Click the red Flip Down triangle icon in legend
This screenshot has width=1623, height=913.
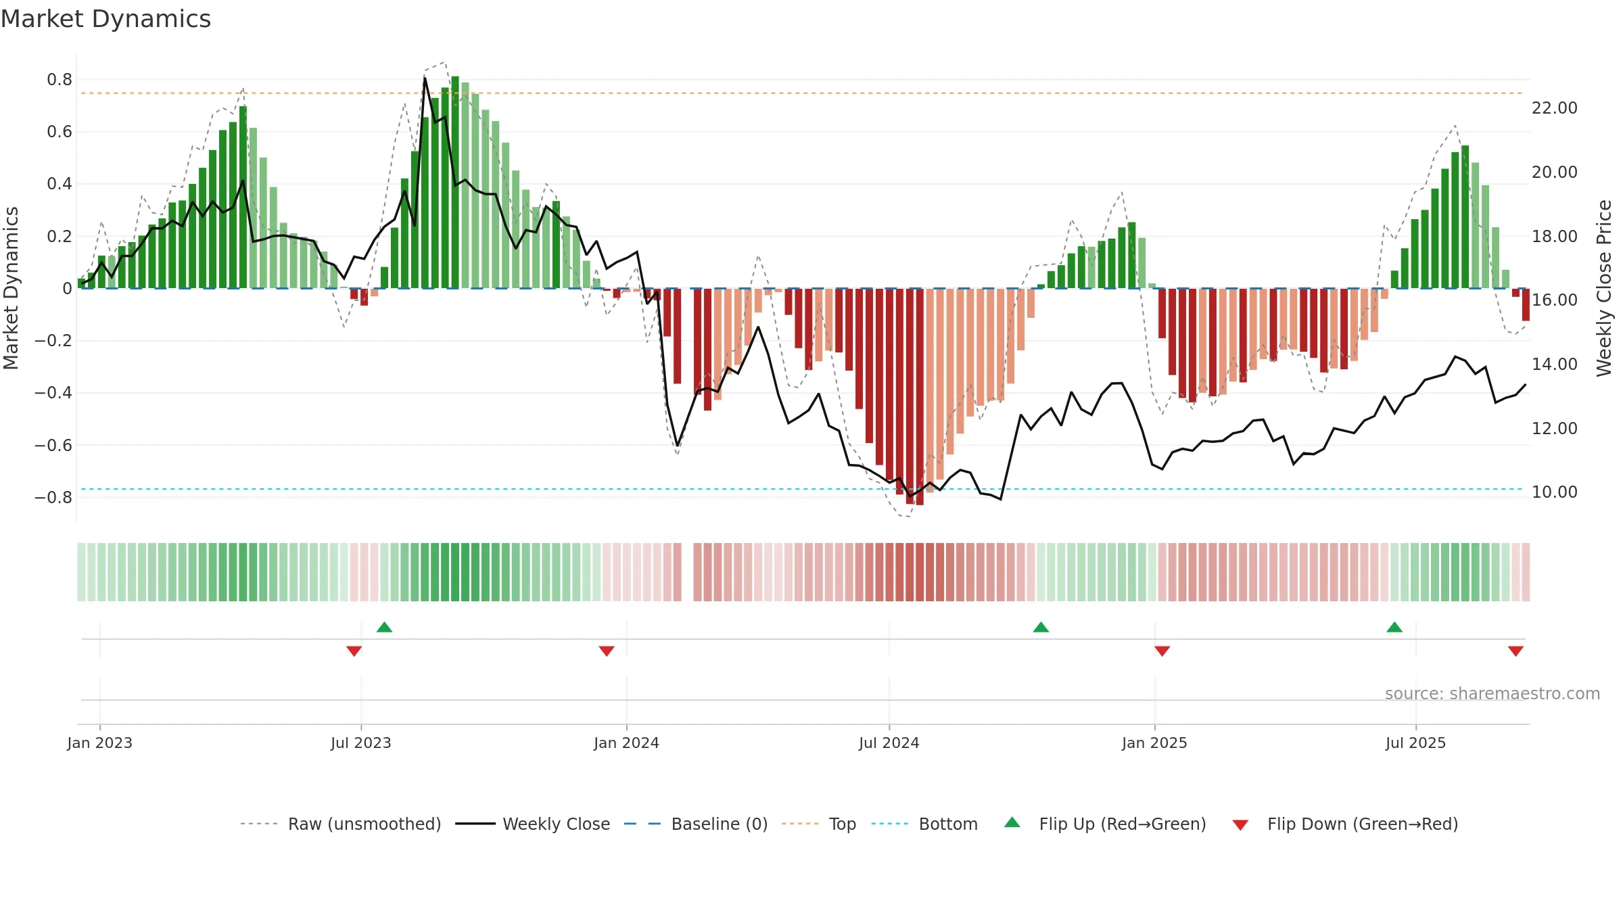point(1240,825)
